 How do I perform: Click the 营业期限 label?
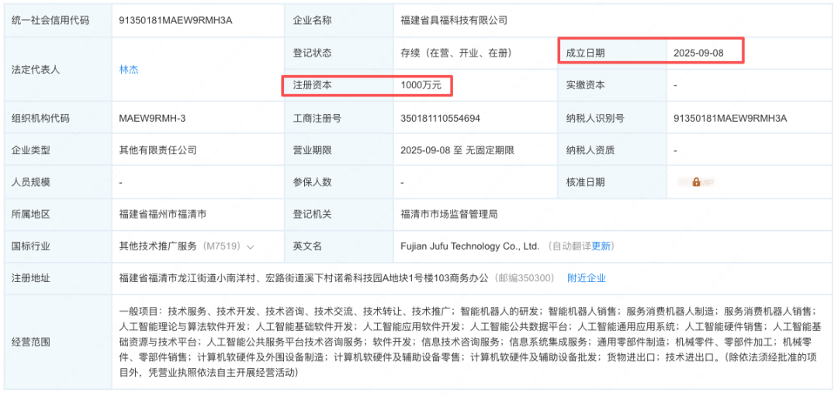(313, 150)
